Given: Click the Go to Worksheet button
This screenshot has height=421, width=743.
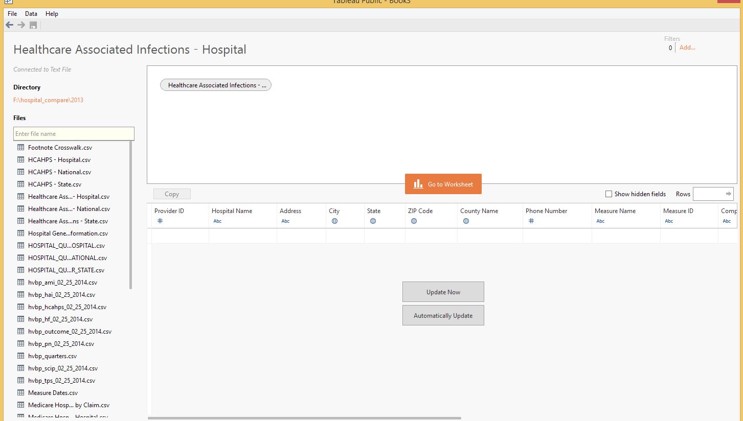Looking at the screenshot, I should coord(443,184).
